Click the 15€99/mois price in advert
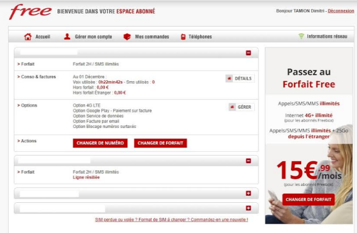Image resolution: width=357 pixels, height=233 pixels. pyautogui.click(x=309, y=170)
